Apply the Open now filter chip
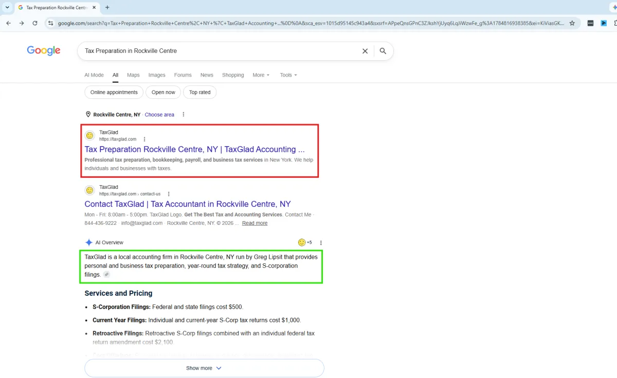 [x=164, y=93]
